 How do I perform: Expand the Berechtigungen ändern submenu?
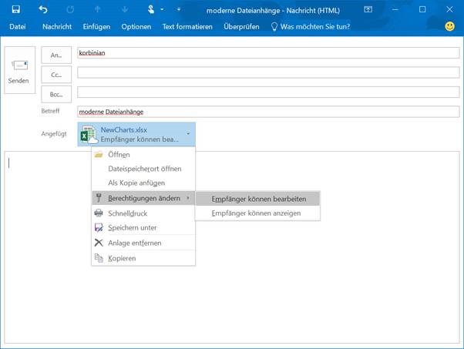coord(143,198)
